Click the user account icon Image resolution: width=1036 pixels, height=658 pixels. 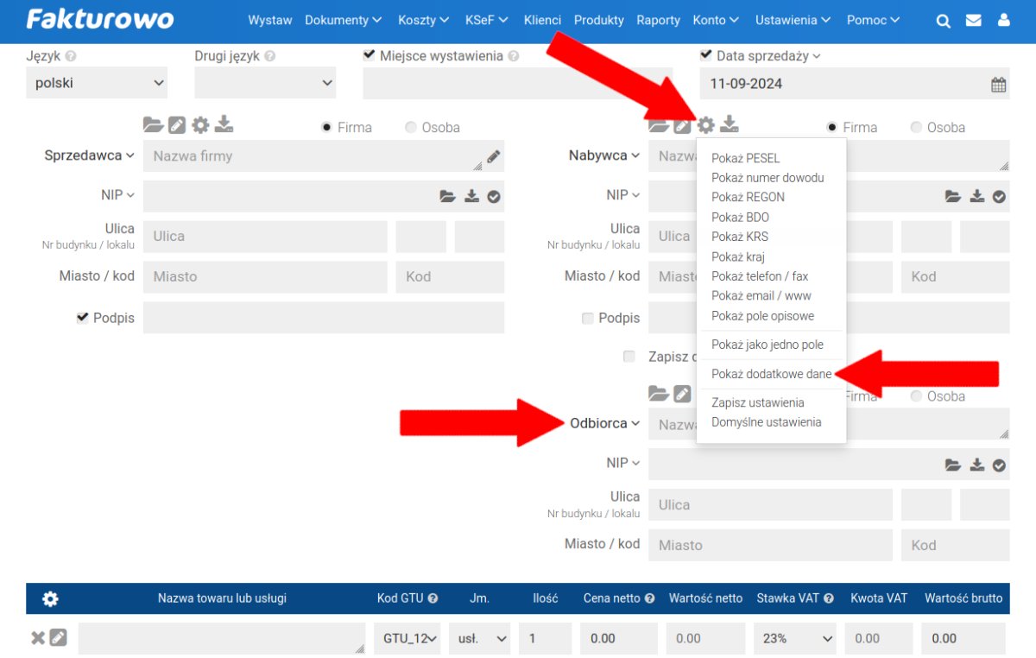coord(1003,21)
